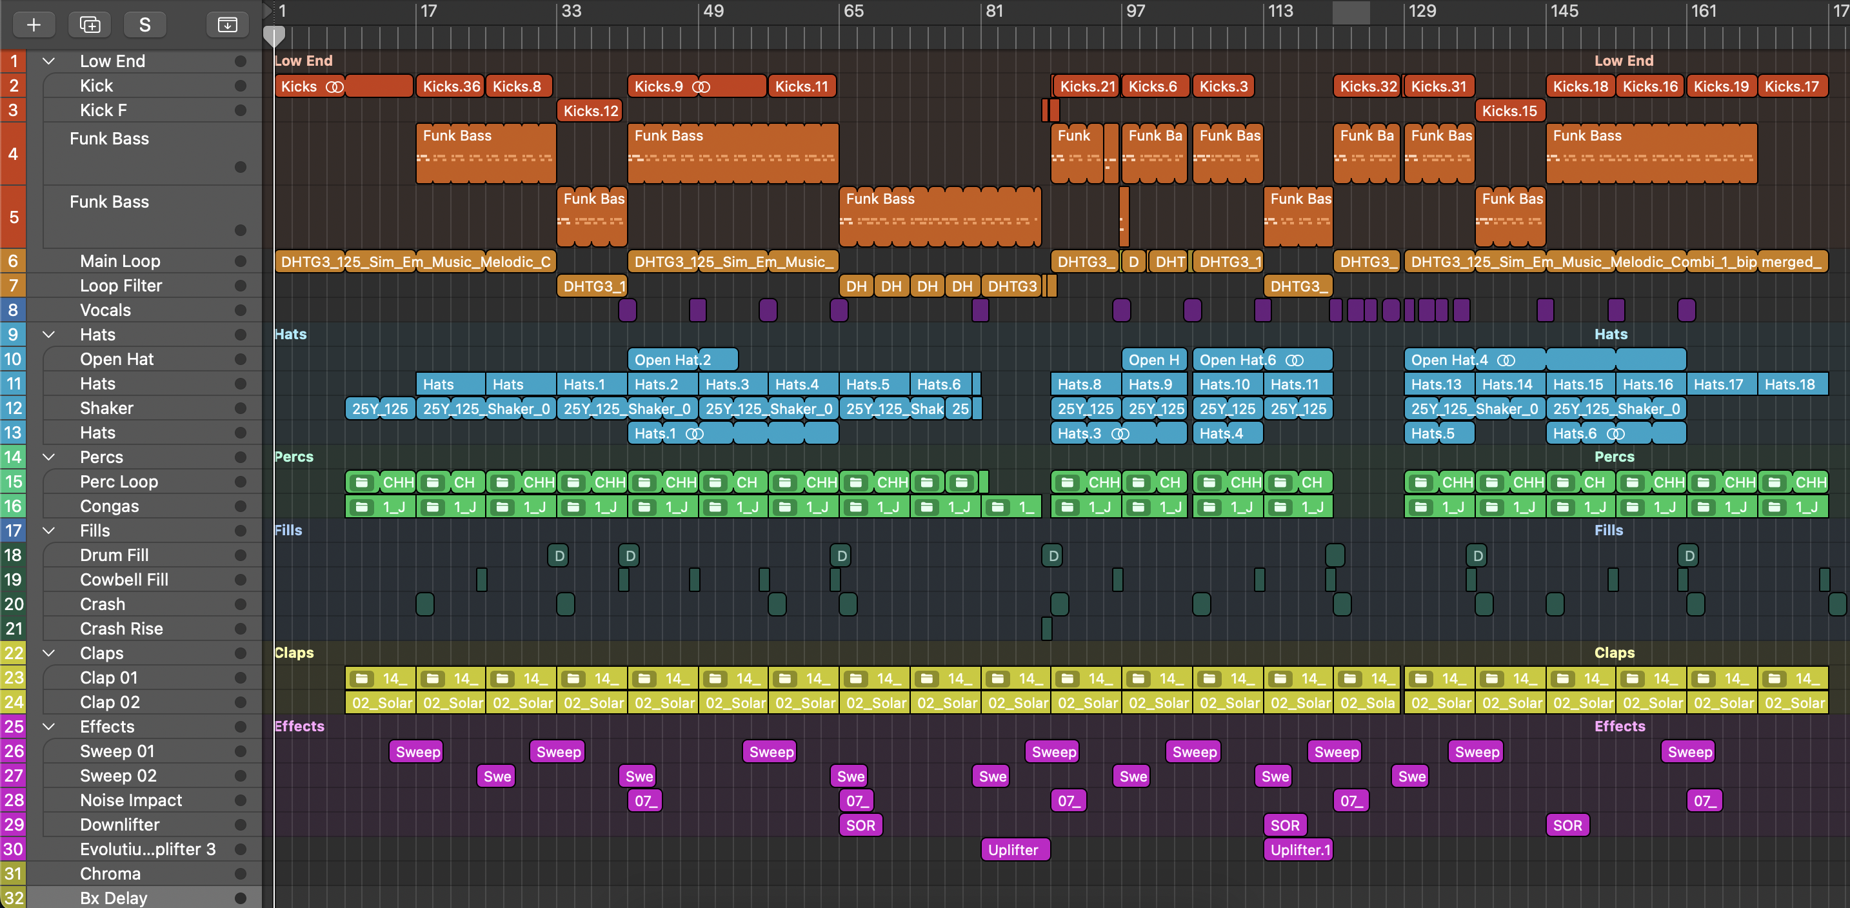The width and height of the screenshot is (1850, 908).
Task: Toggle the global solo S button
Action: (144, 25)
